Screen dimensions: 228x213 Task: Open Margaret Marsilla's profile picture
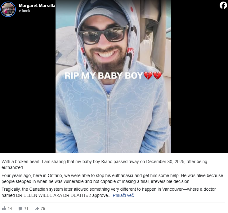(8, 9)
